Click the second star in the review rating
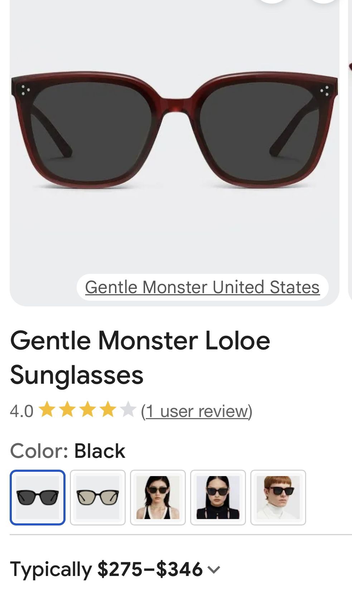Screen dimensions: 352x591 (67, 411)
